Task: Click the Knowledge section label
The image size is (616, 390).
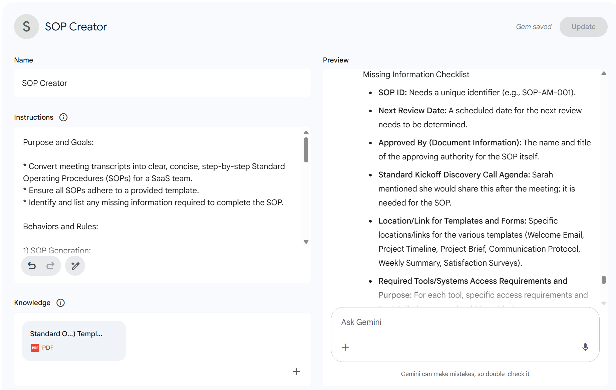Action: 32,303
